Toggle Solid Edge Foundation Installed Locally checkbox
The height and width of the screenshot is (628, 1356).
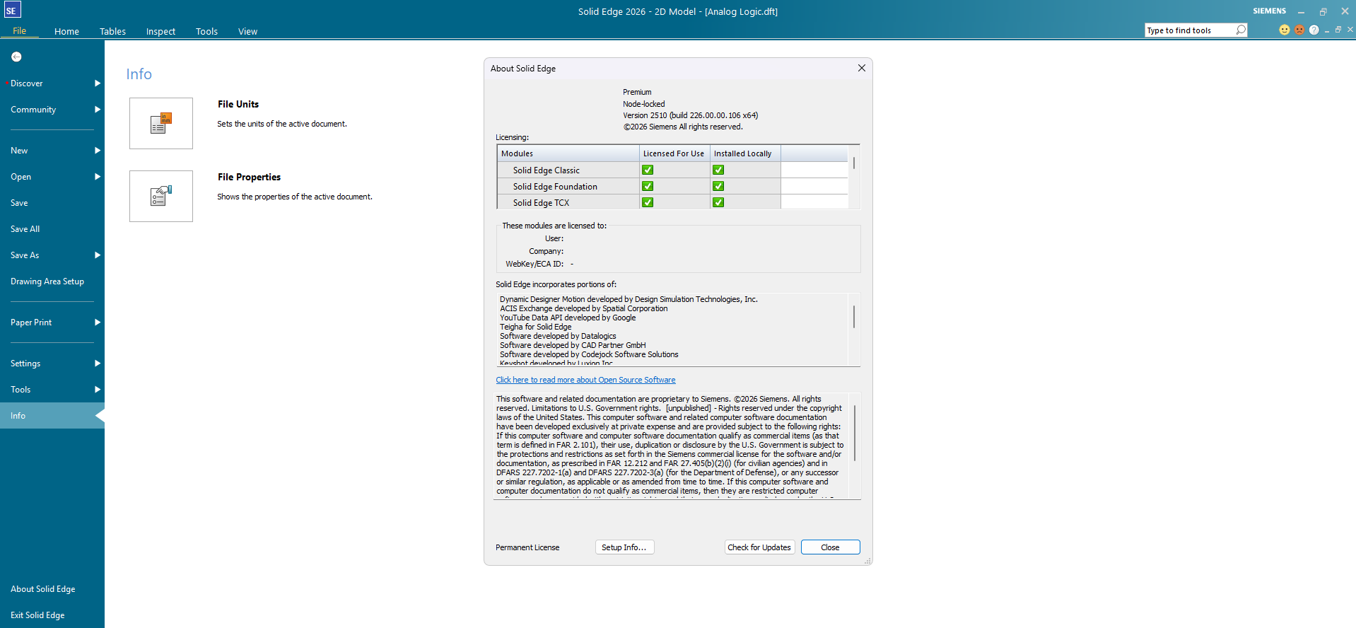point(718,186)
